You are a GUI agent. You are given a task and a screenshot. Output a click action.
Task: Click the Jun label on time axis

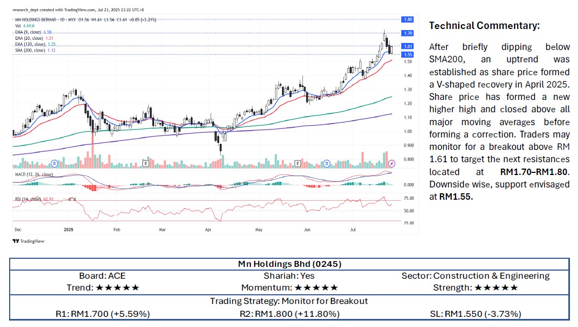click(x=307, y=230)
